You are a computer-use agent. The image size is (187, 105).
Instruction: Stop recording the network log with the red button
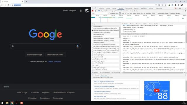point(93,11)
